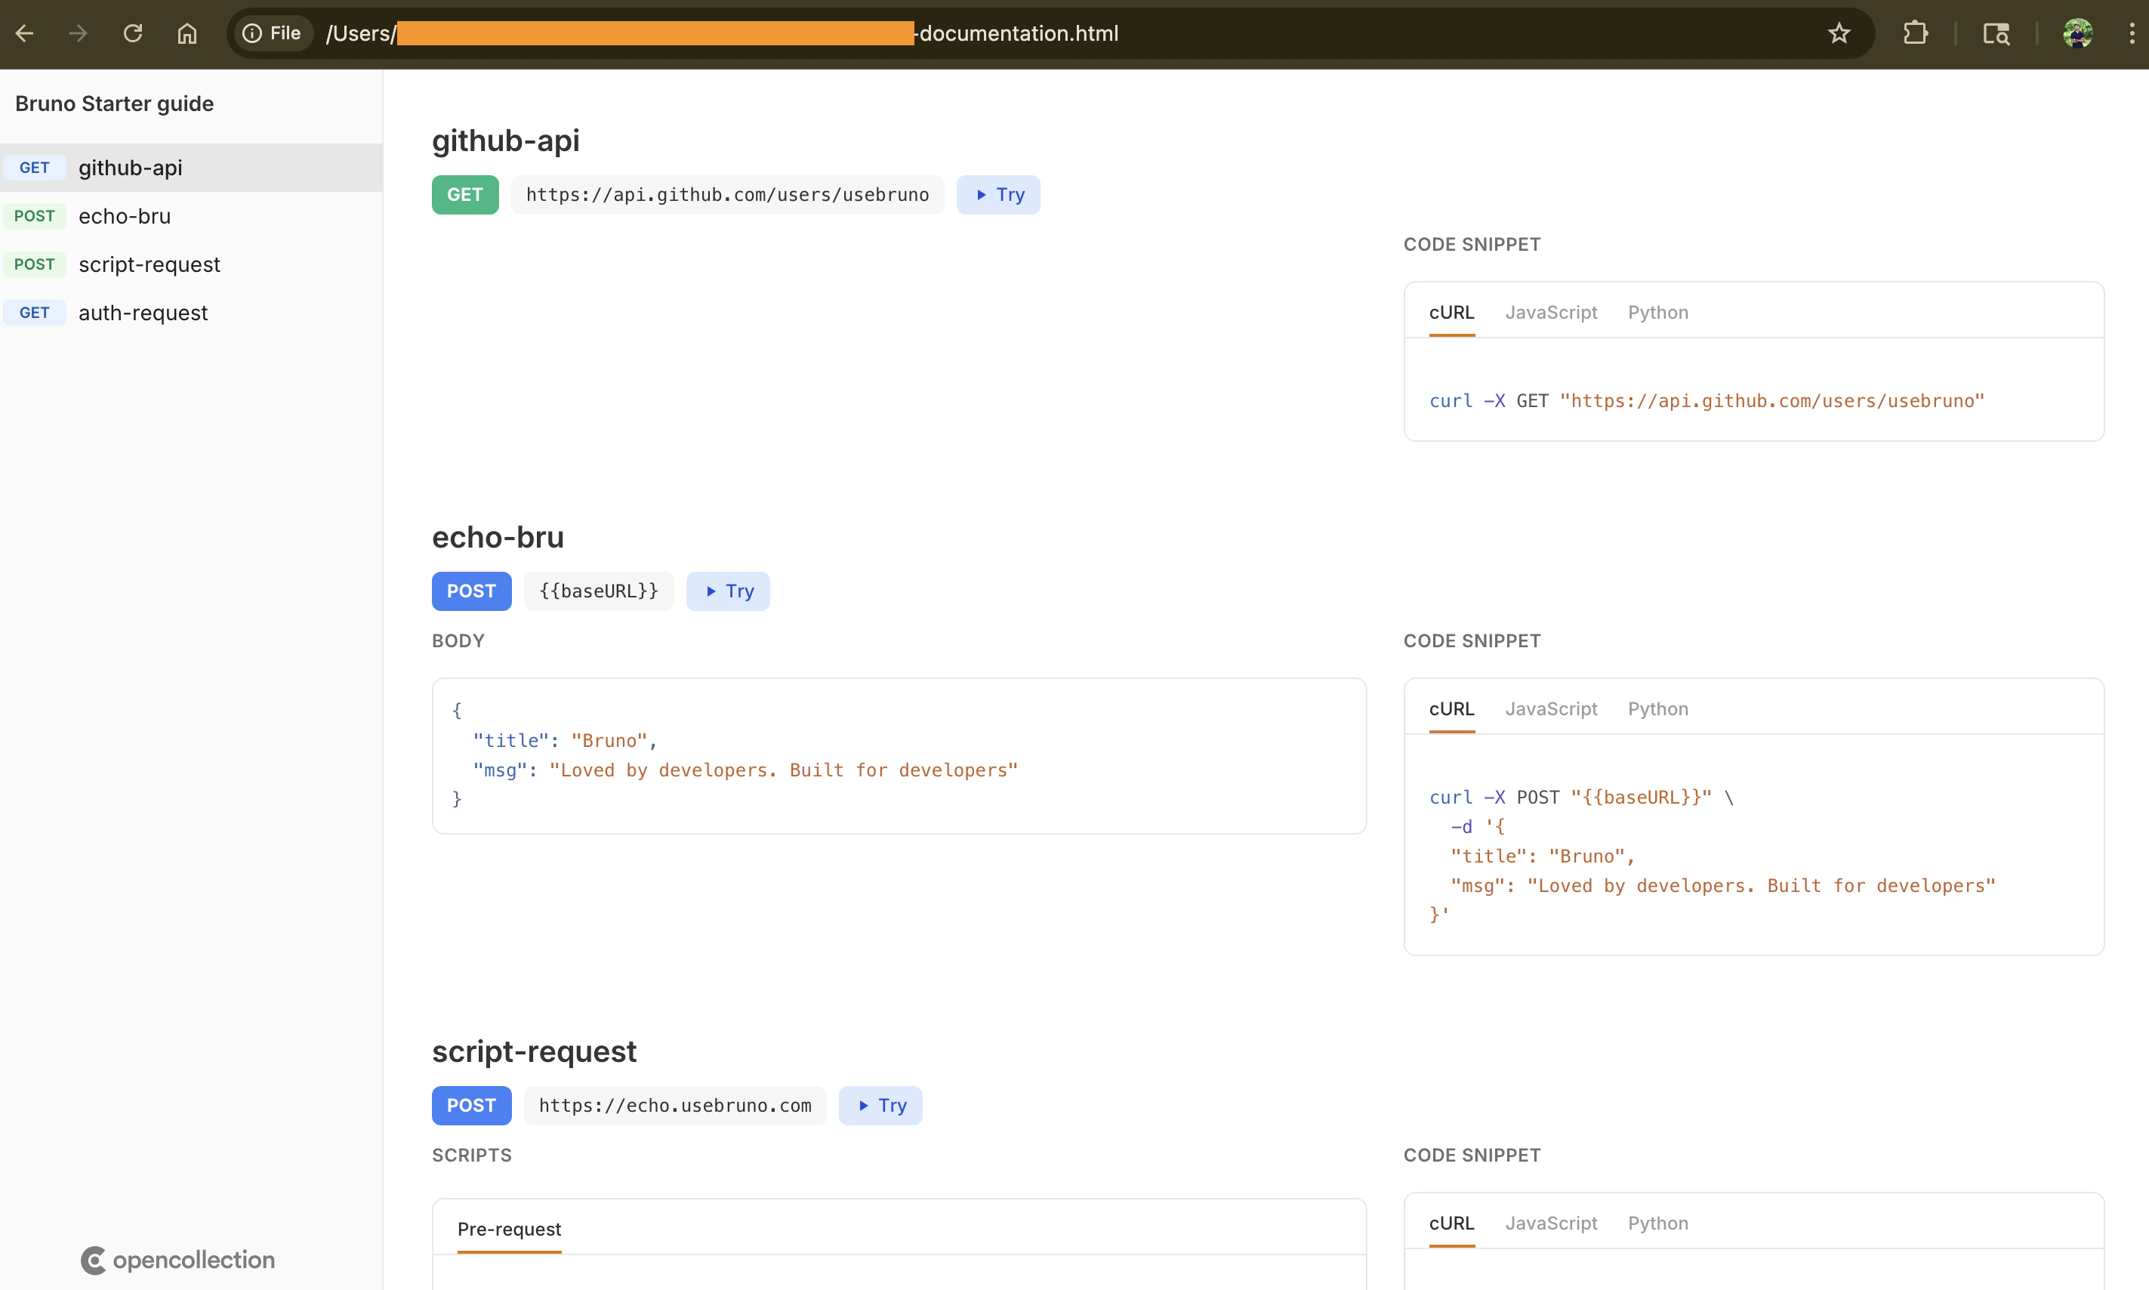Bookmark this page with the star
This screenshot has height=1290, width=2149.
(1839, 33)
